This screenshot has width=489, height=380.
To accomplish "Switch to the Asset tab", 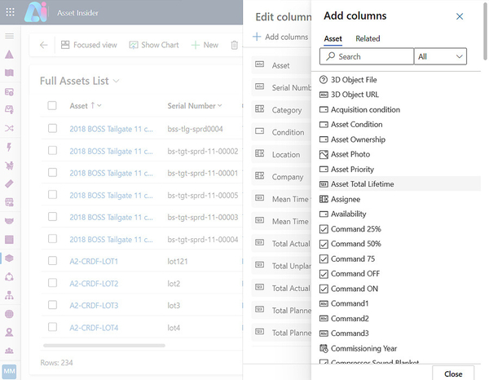I will click(333, 38).
